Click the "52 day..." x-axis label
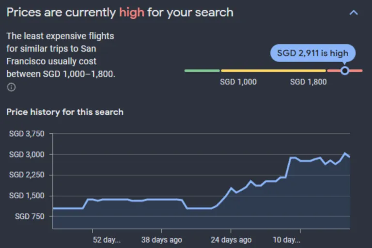The image size is (372, 248). tap(107, 239)
